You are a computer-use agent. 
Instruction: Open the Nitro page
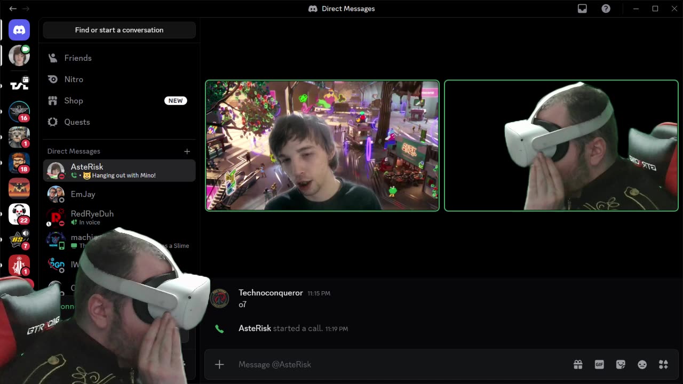coord(120,79)
